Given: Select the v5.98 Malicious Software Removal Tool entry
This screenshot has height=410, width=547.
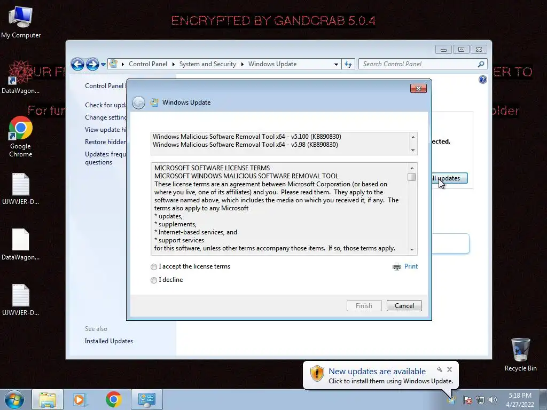Looking at the screenshot, I should [245, 144].
